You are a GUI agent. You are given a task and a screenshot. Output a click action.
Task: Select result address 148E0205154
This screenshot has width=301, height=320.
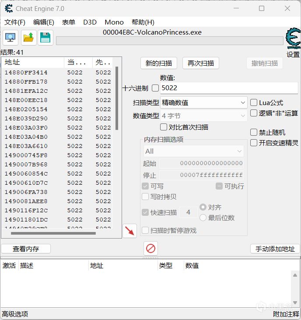26,109
